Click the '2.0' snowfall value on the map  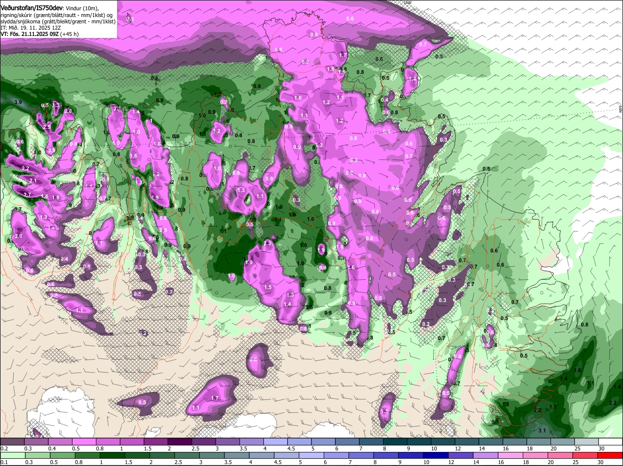click(19, 236)
